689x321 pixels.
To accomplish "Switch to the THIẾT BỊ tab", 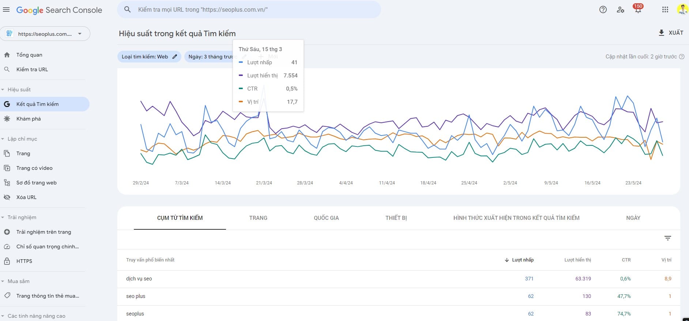I will (396, 218).
